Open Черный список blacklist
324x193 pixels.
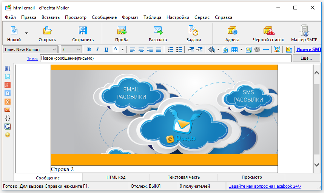[x=268, y=34]
